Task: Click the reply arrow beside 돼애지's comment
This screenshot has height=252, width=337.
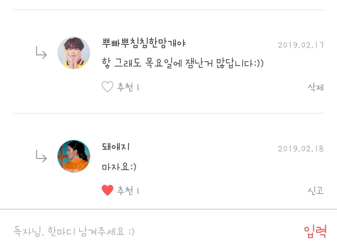Action: tap(41, 156)
